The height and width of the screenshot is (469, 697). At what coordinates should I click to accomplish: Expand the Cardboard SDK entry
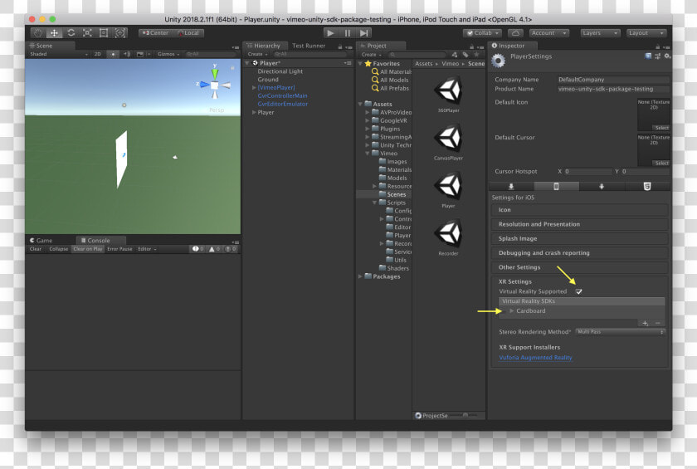click(x=512, y=310)
